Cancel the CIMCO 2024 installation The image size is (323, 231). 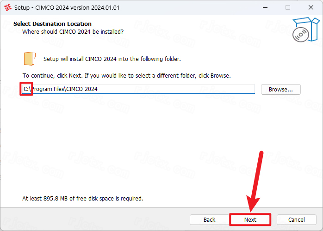pyautogui.click(x=296, y=220)
